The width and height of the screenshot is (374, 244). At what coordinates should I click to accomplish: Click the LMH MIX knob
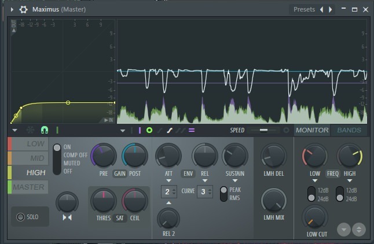click(x=274, y=201)
